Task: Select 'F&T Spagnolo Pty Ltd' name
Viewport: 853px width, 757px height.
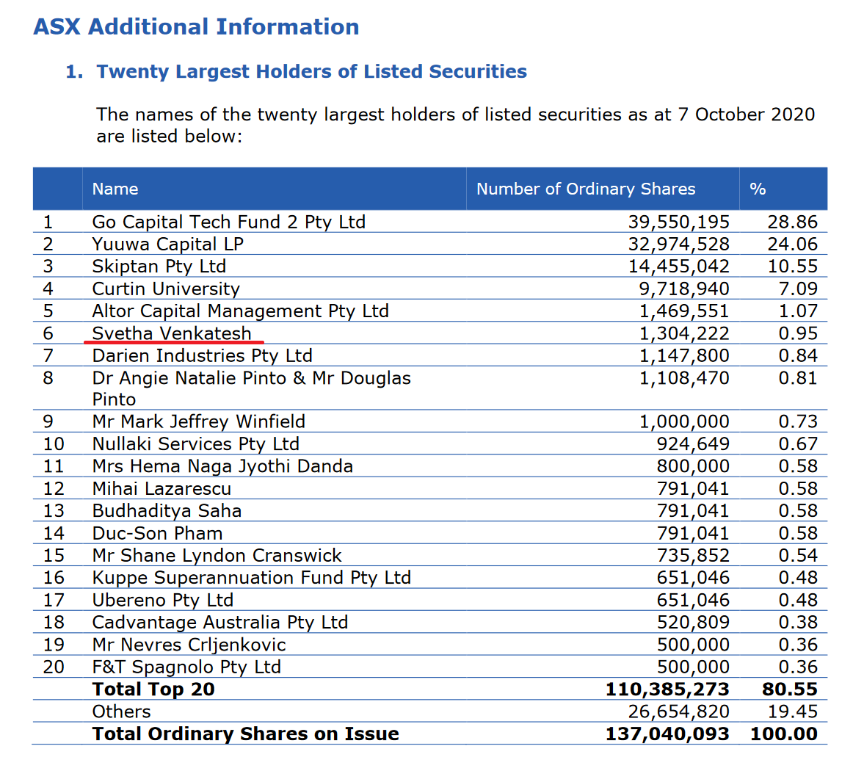Action: pos(186,667)
